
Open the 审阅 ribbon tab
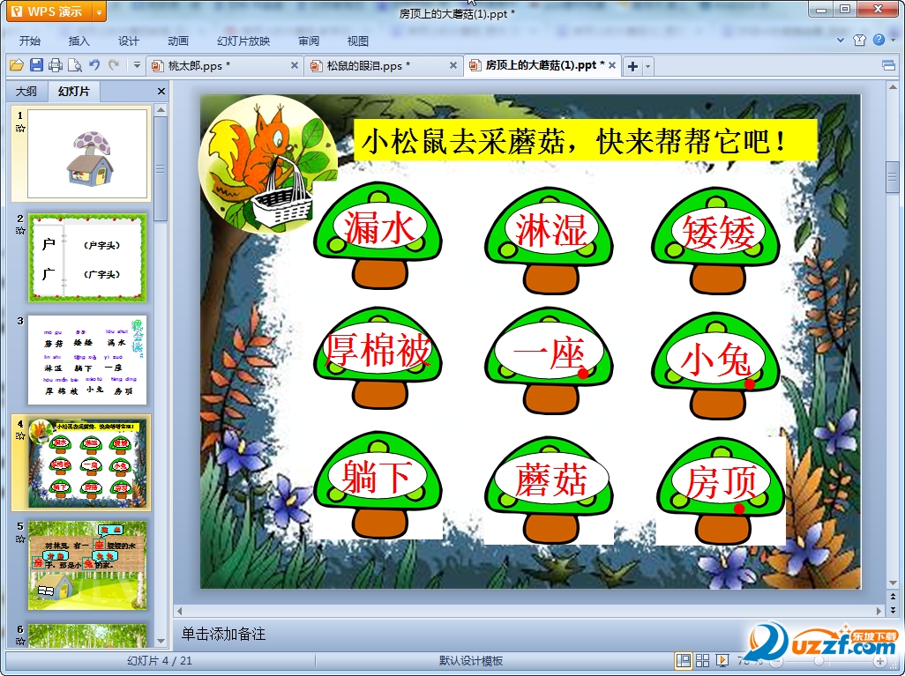point(309,41)
